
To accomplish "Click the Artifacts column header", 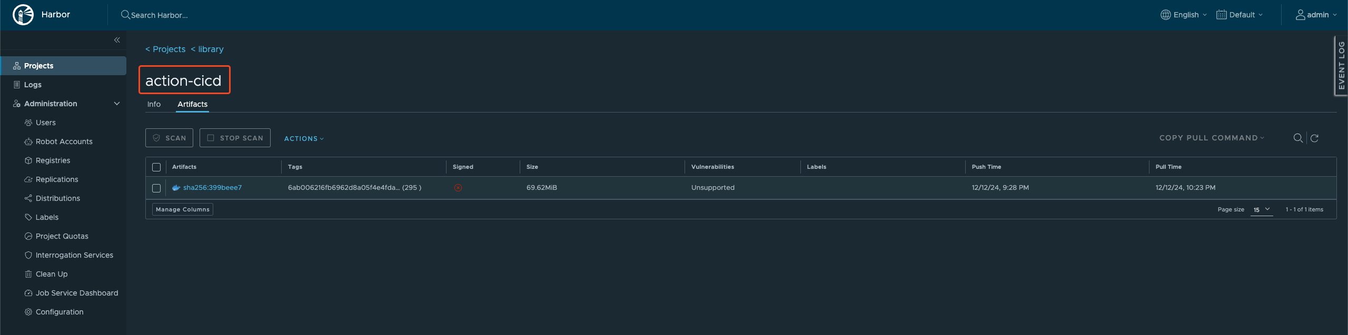I will click(x=184, y=167).
